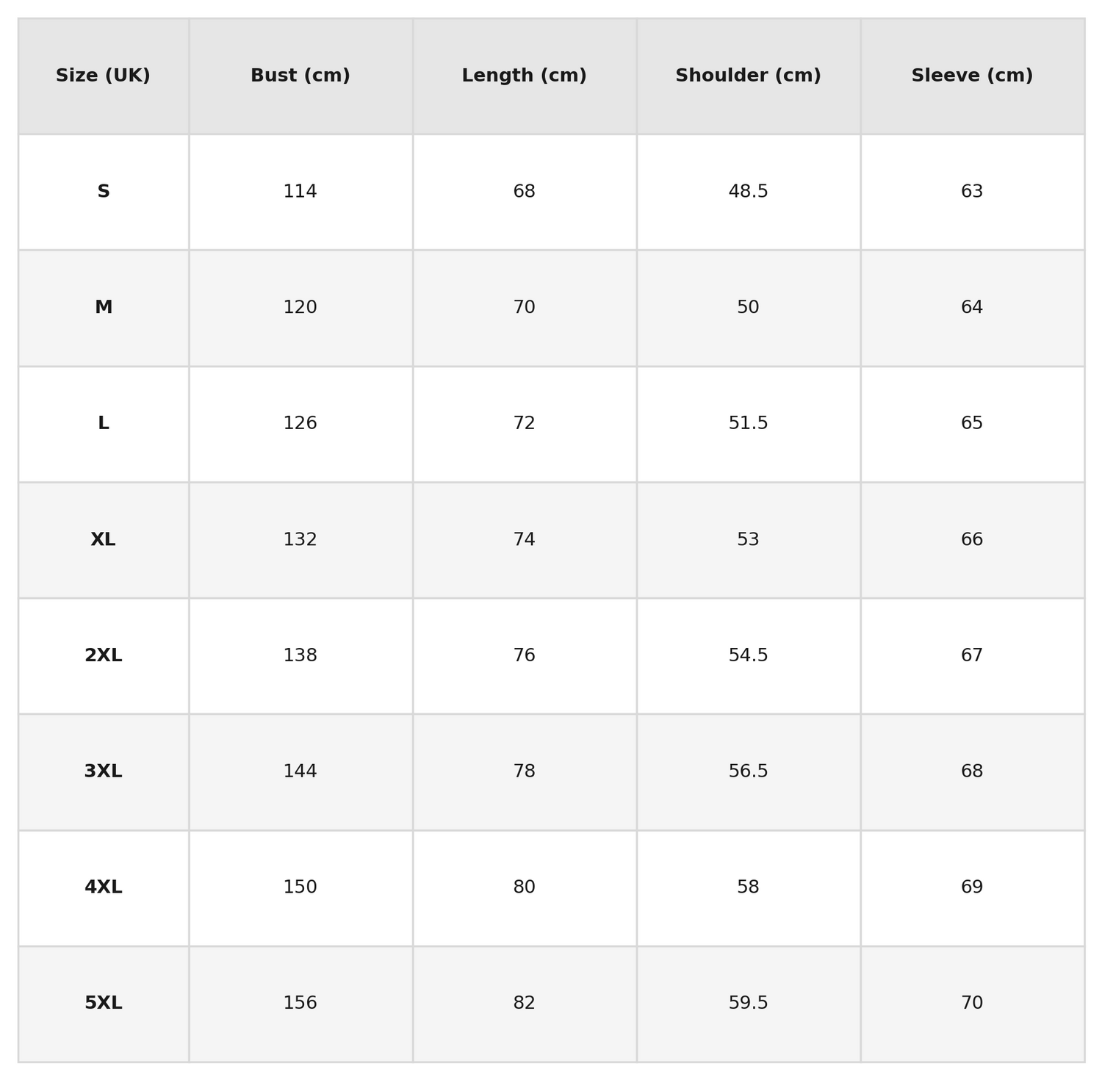This screenshot has height=1080, width=1102.
Task: Select the 5XL size row label
Action: pos(104,1003)
